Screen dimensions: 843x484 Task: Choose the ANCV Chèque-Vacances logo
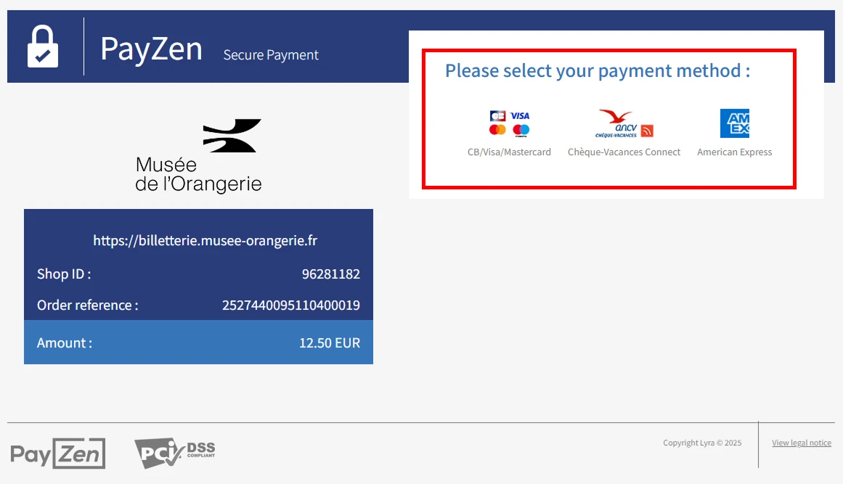point(624,123)
